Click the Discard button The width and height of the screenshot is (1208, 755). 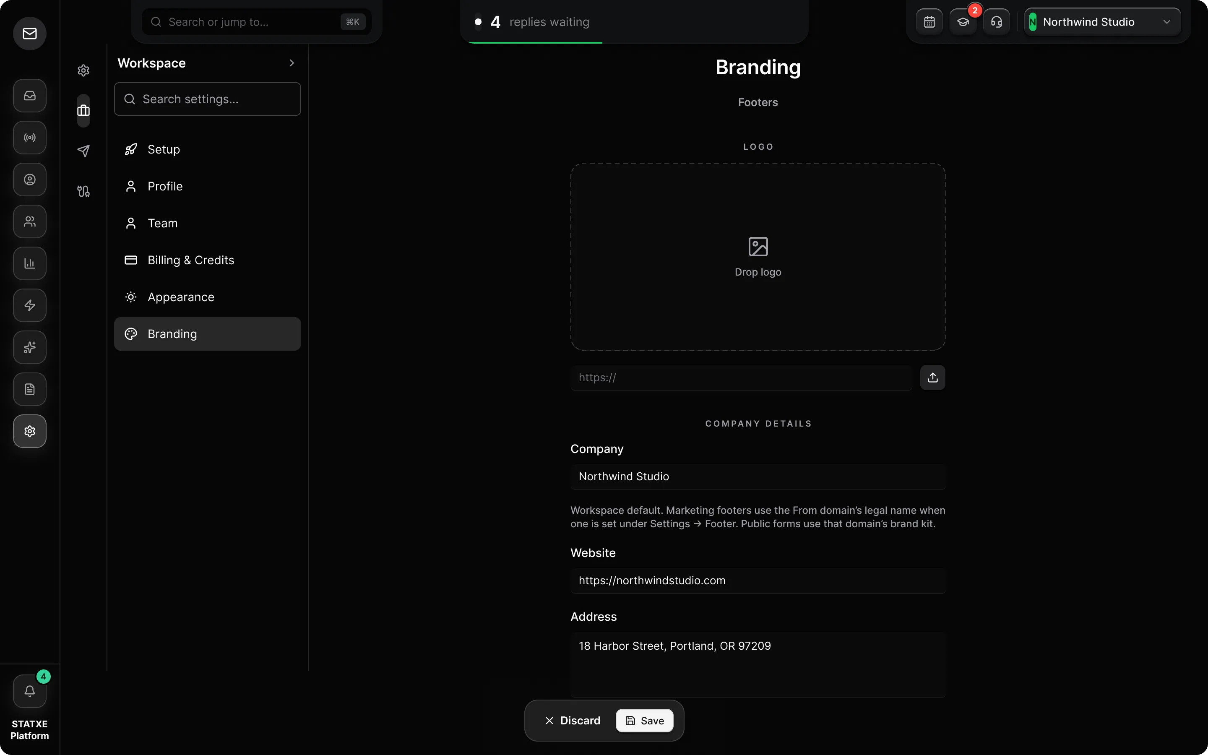(x=573, y=721)
